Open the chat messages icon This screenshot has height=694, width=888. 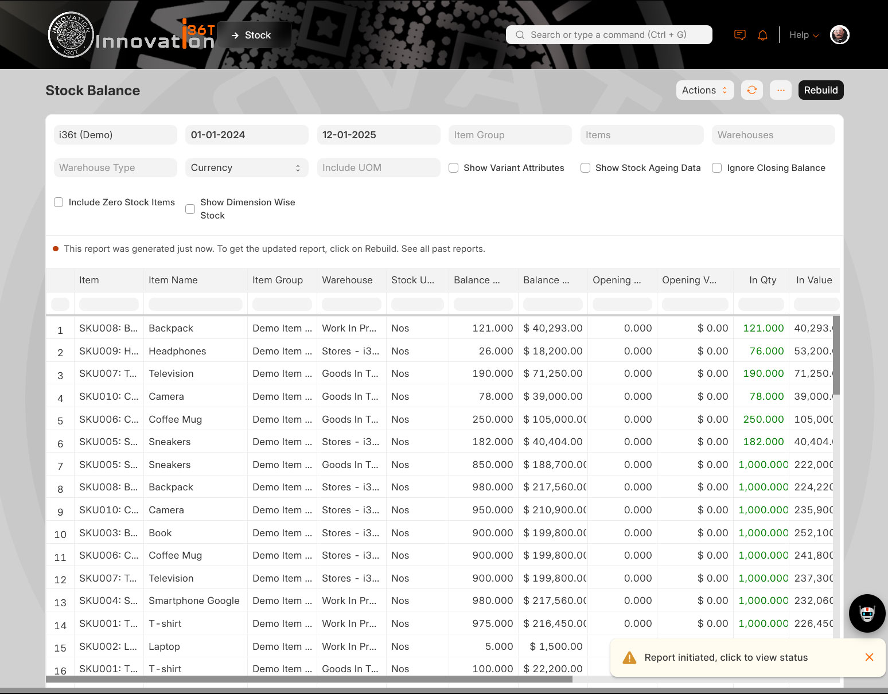(x=740, y=35)
